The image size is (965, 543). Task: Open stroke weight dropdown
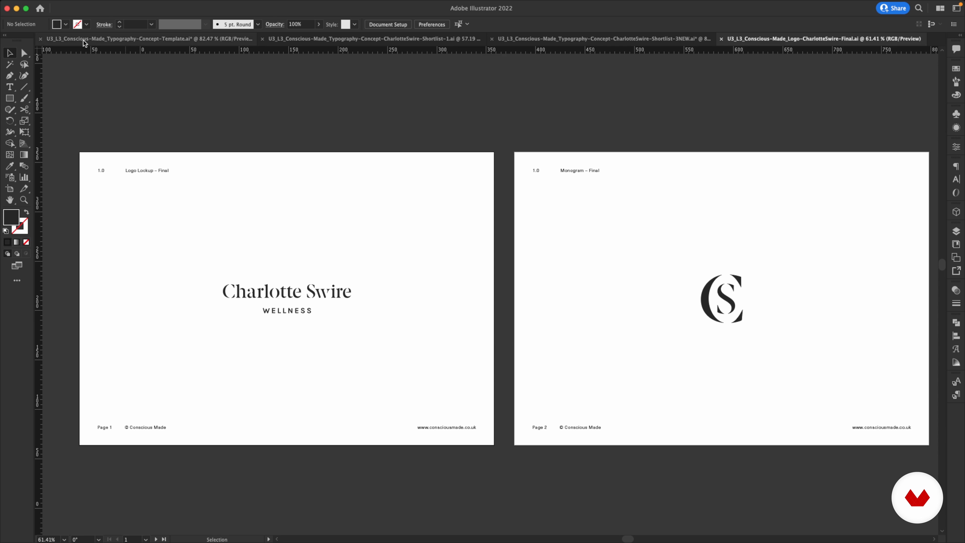point(151,24)
